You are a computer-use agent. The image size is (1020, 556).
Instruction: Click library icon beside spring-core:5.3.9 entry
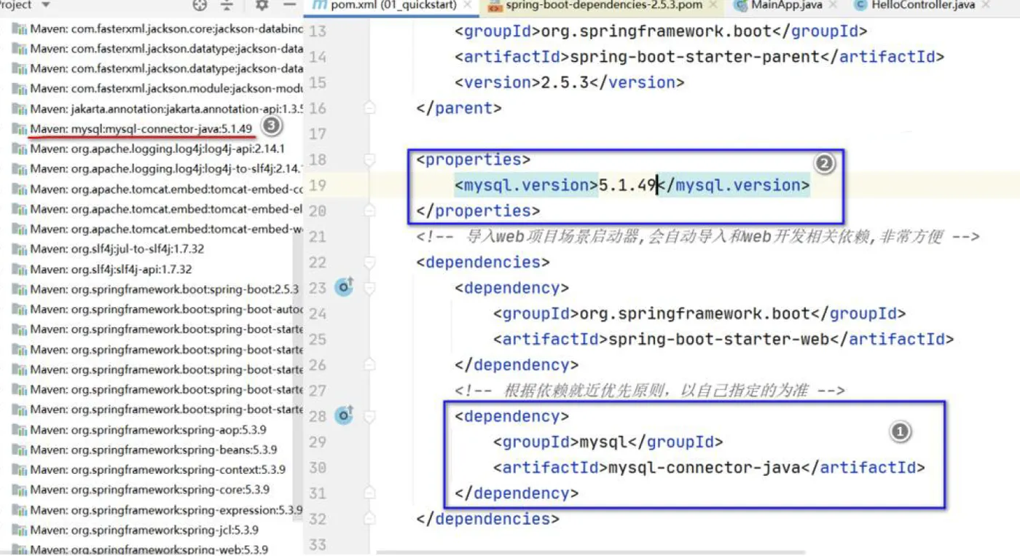tap(19, 490)
